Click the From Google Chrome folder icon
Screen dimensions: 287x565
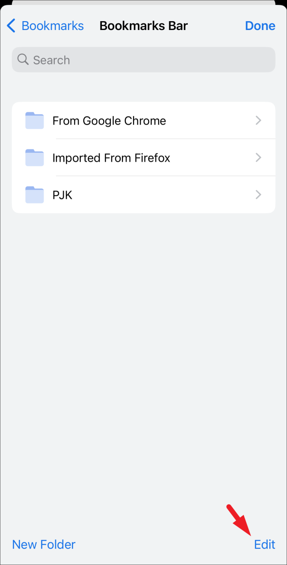34,121
